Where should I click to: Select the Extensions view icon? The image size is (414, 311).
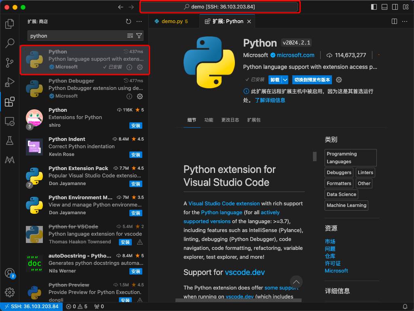pos(10,102)
